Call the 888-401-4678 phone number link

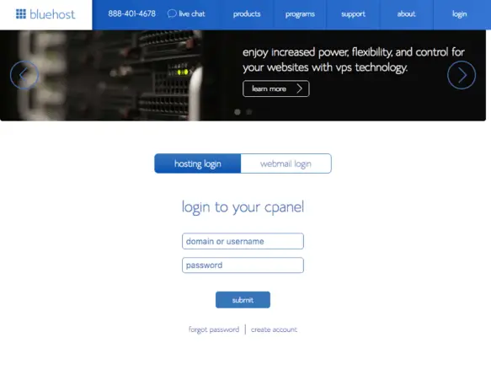(132, 13)
